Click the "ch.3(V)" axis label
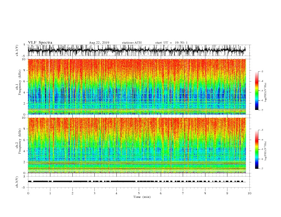 pos(17,182)
